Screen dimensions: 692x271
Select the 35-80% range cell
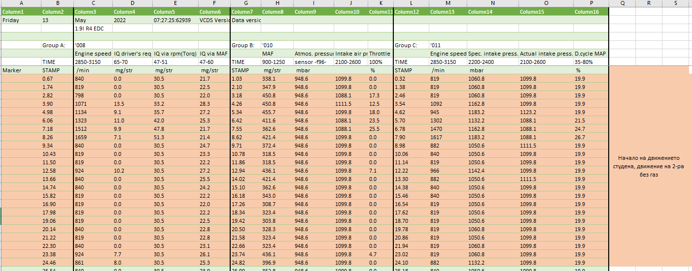[590, 62]
